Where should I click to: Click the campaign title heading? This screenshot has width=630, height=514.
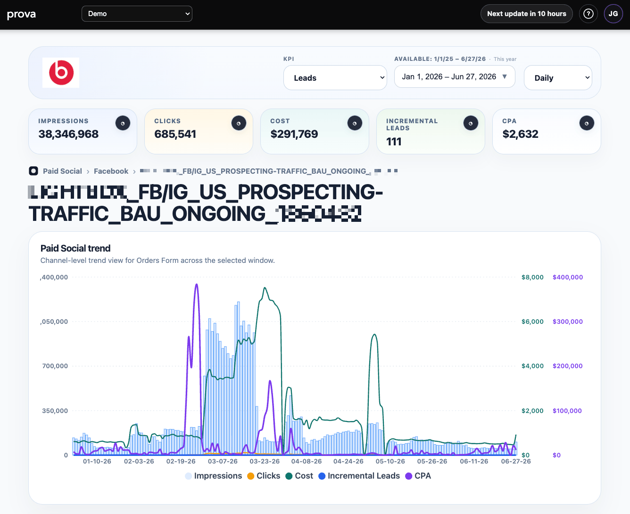(206, 203)
